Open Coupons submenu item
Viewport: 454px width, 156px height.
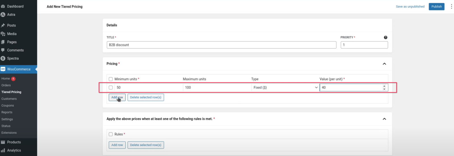(8, 106)
